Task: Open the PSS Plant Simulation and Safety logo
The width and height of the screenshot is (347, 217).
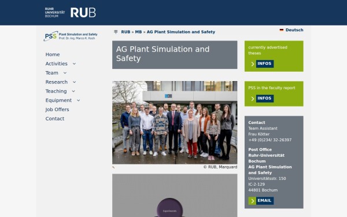Action: click(71, 36)
